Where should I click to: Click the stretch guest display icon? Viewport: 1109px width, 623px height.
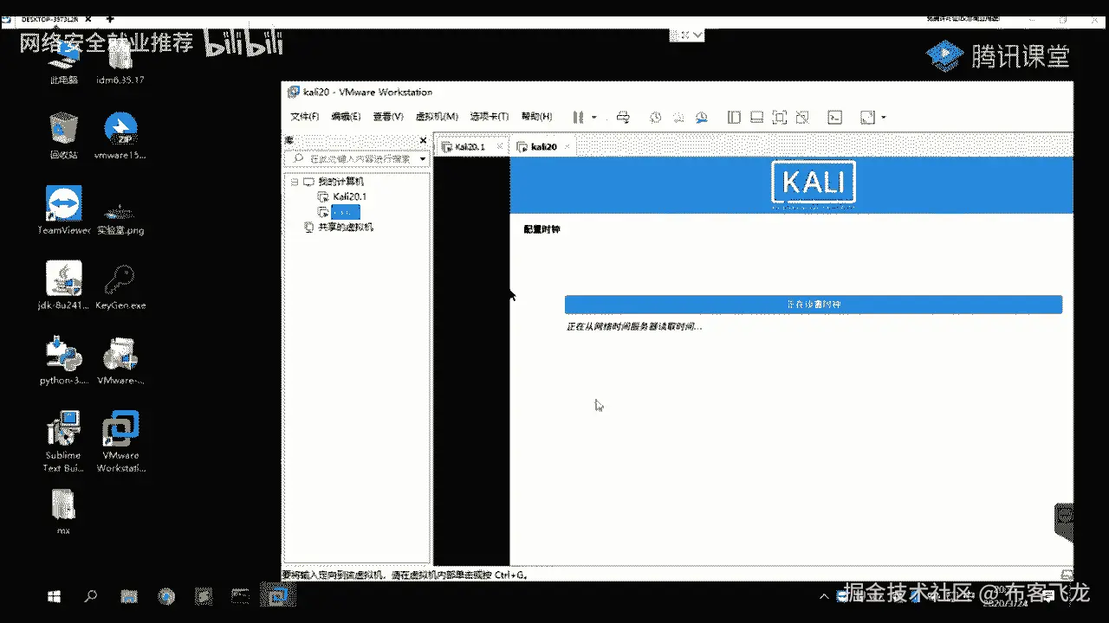867,117
